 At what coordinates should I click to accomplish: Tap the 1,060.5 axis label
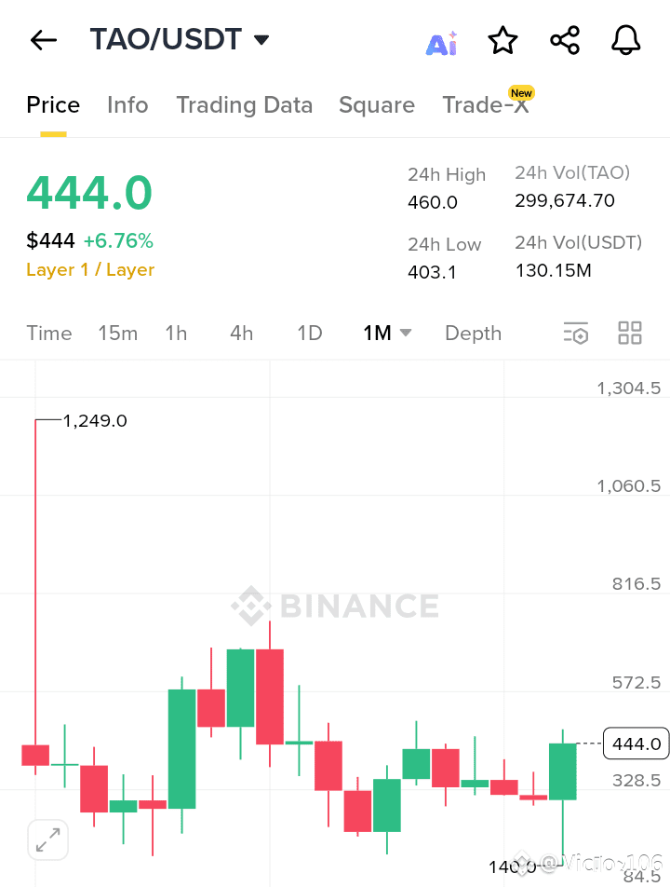pos(629,486)
